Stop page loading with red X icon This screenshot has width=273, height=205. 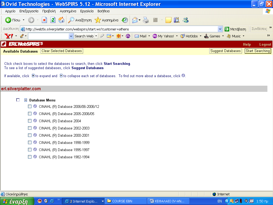tap(45, 20)
